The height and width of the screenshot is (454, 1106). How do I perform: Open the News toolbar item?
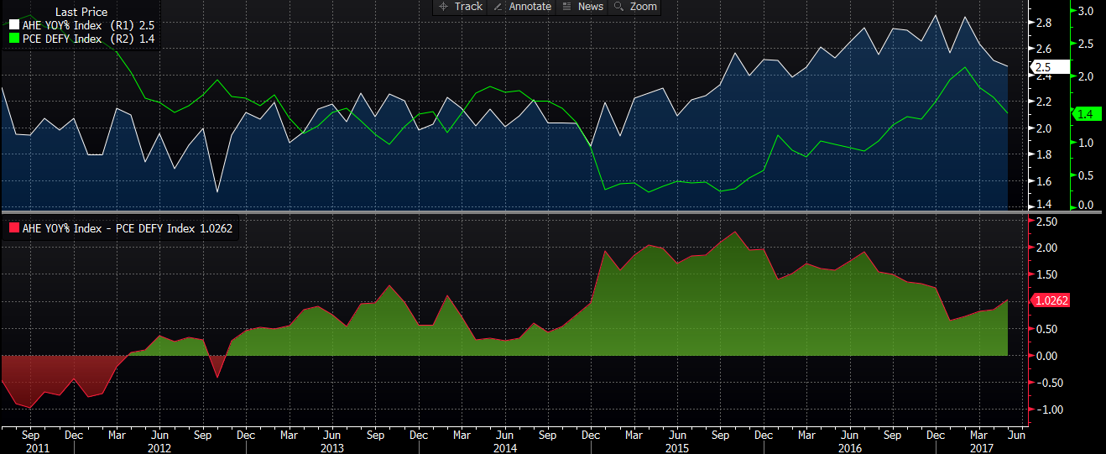pos(590,7)
